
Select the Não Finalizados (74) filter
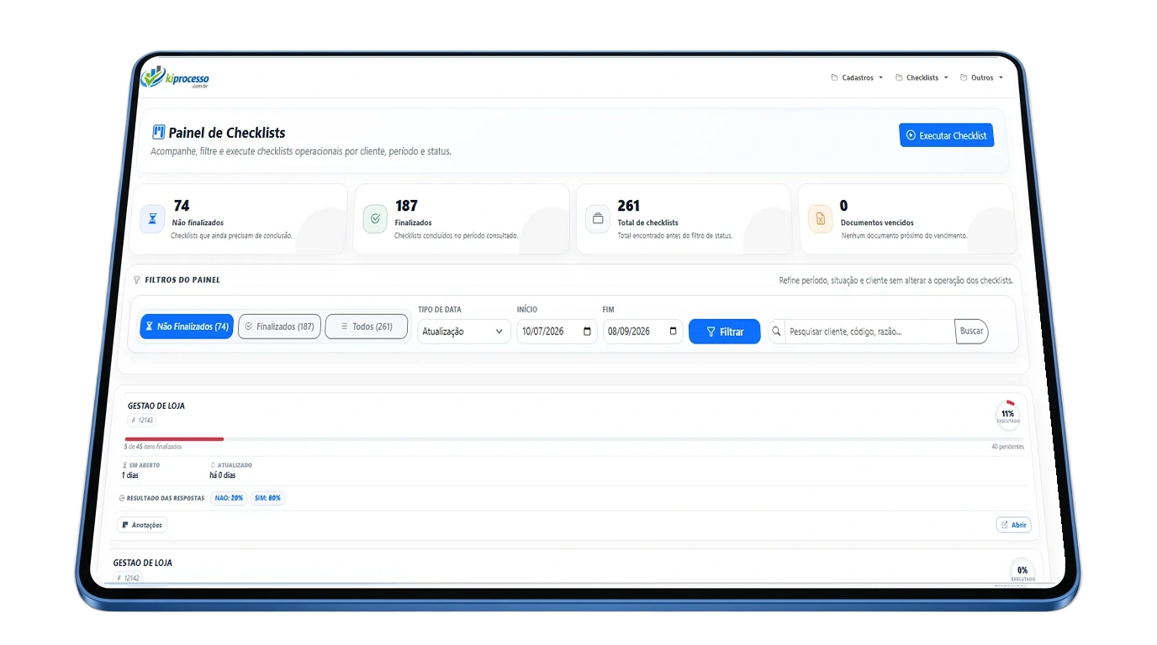pos(187,327)
